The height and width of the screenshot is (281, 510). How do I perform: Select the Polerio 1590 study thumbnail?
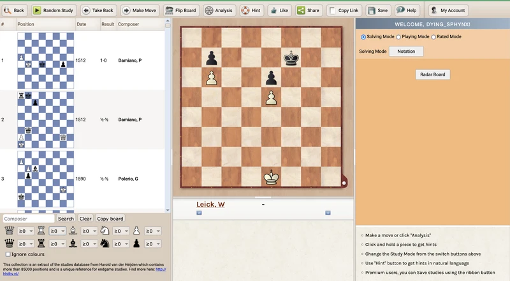[x=45, y=179]
